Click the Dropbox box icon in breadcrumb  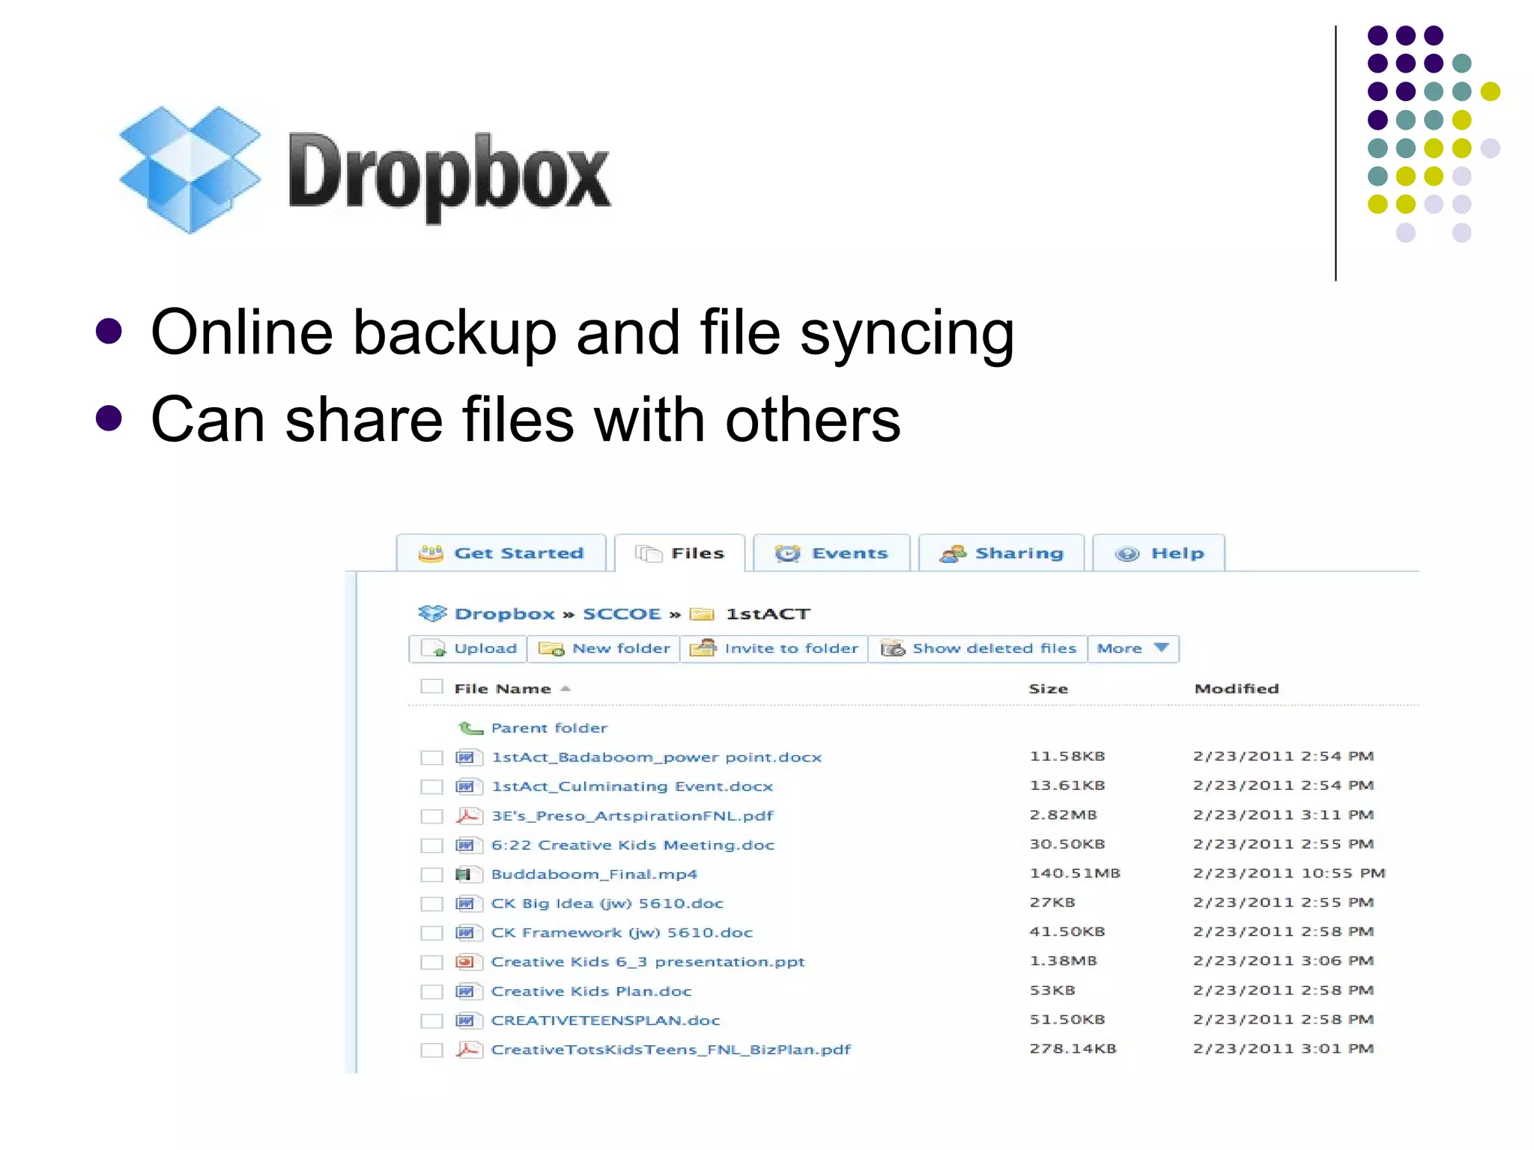432,613
